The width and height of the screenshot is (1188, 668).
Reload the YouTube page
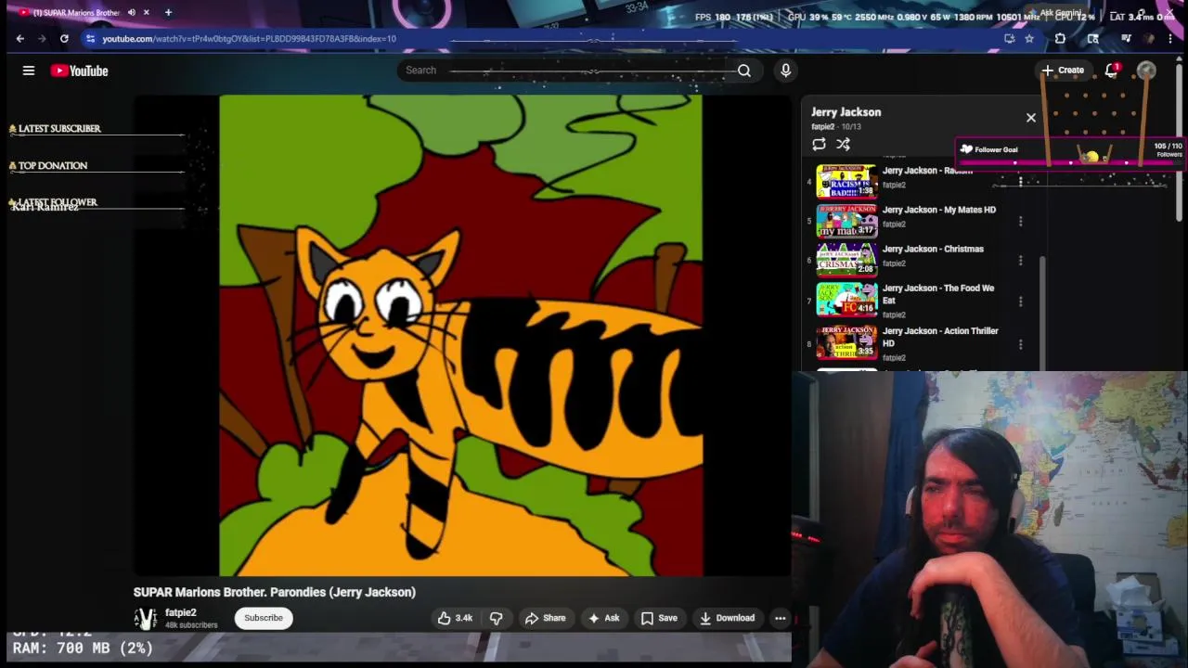[64, 39]
